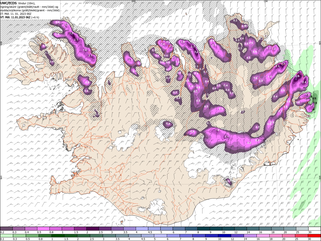Click the 2.3 snowfall value in Westfjords
The height and width of the screenshot is (241, 321).
click(76, 40)
